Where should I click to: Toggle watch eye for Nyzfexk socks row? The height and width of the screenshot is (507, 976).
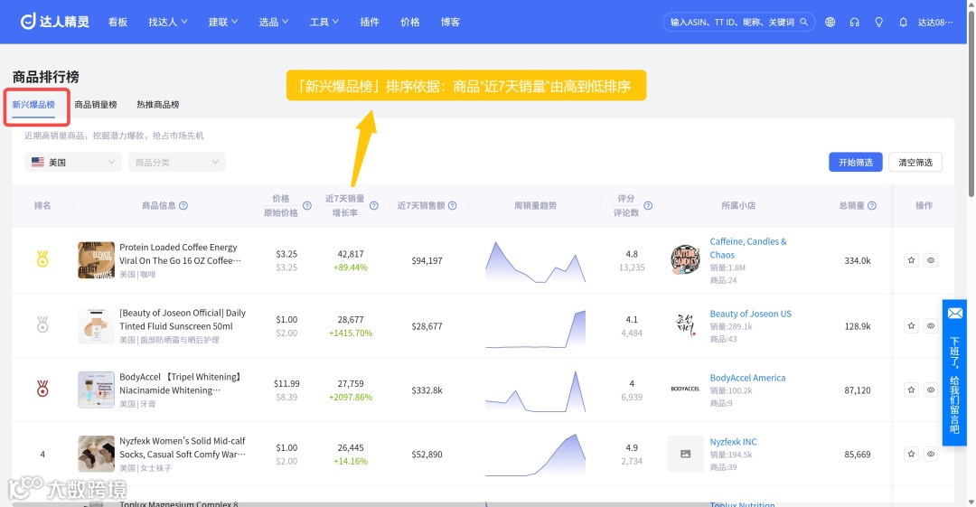[931, 454]
